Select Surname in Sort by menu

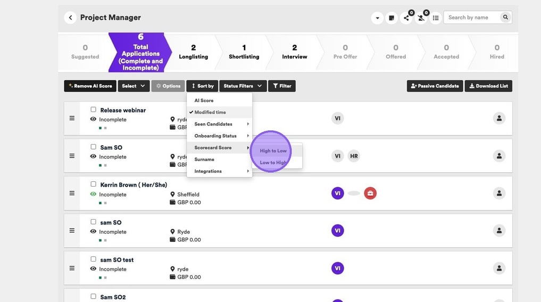point(204,160)
